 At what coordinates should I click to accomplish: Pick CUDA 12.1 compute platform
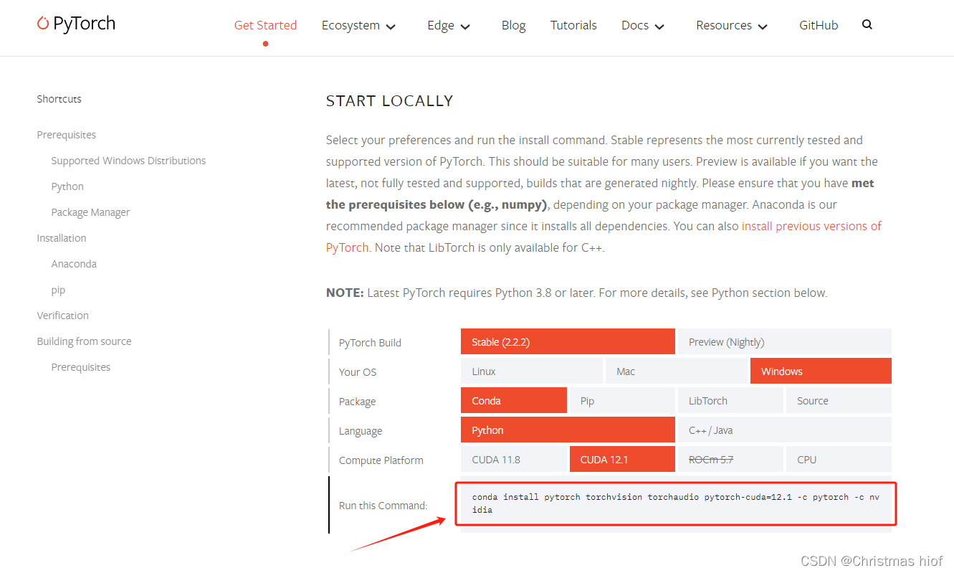(x=622, y=459)
